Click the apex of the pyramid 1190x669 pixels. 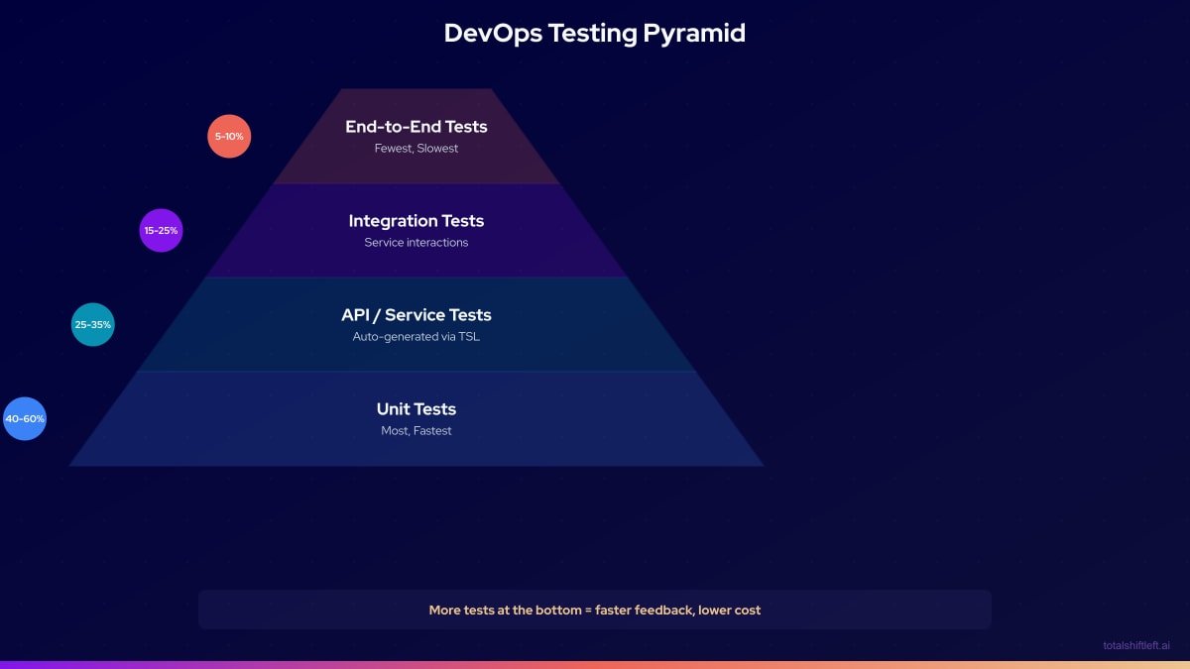pyautogui.click(x=416, y=94)
